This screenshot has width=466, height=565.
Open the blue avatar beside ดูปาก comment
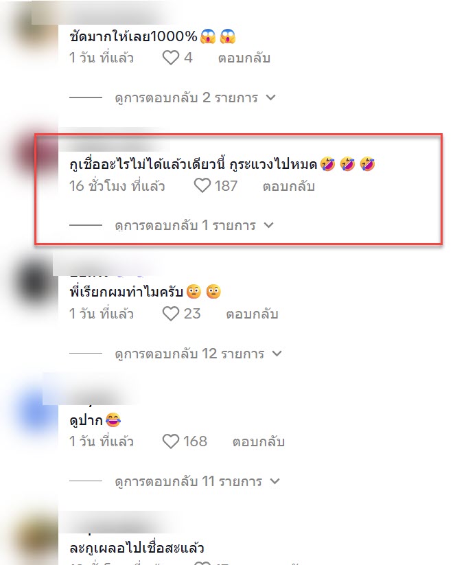pos(36,411)
